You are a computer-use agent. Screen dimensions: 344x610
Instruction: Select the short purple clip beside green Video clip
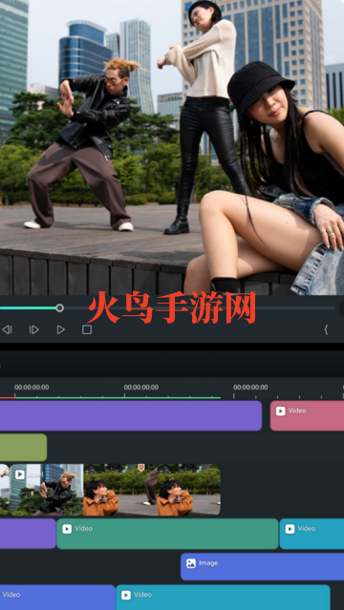pos(28,534)
